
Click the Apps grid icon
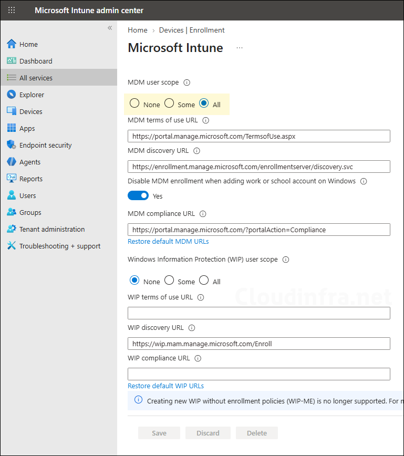12,128
